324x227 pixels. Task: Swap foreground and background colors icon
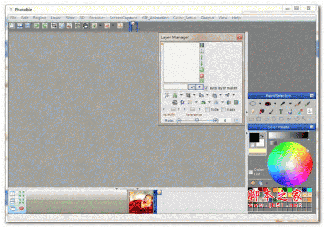pyautogui.click(x=262, y=136)
